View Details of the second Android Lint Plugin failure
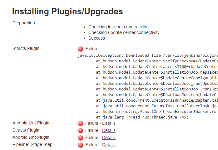The image size is (218, 150). point(109,138)
